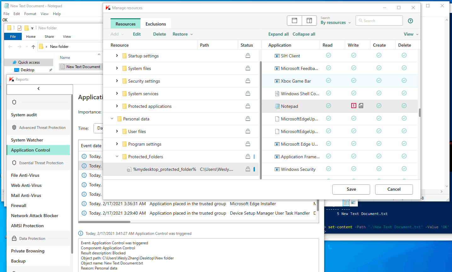
Task: Click the Save button
Action: point(351,189)
